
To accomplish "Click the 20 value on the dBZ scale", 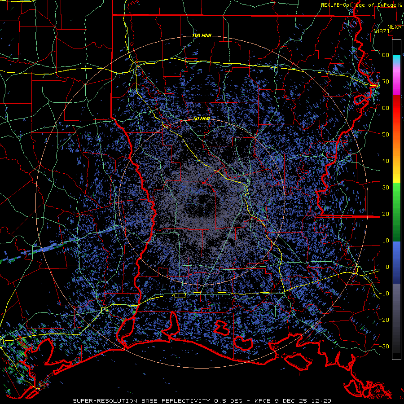I will pyautogui.click(x=386, y=214).
